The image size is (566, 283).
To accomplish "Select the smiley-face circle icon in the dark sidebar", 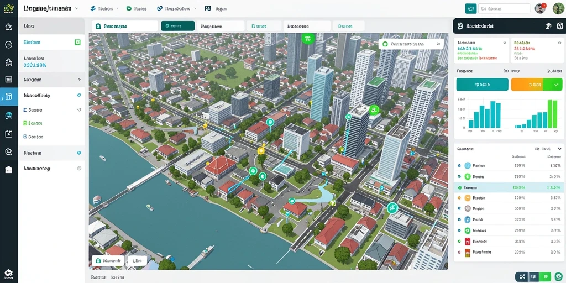I will (9, 44).
